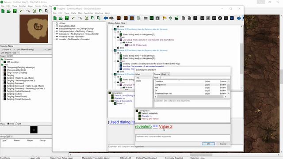Click the == operator link
Viewport: 283px width, 159px height.
(x=155, y=127)
